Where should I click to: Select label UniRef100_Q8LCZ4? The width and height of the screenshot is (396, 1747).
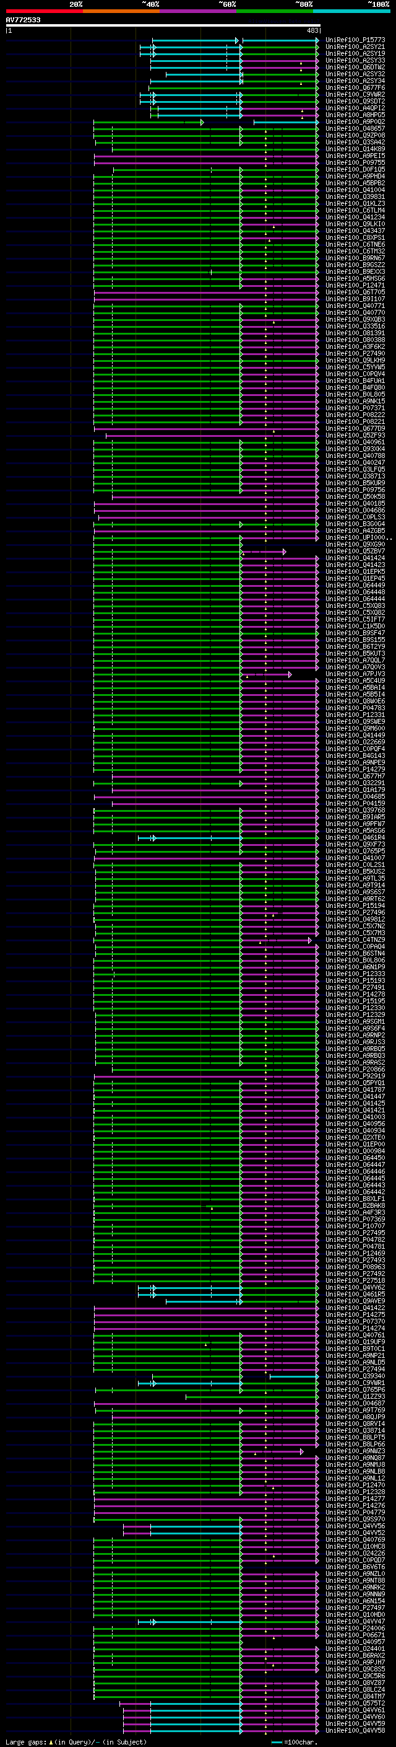[355, 1690]
